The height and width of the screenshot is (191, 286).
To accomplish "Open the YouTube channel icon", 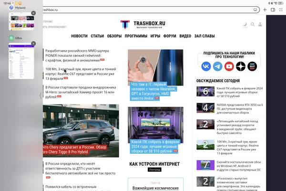I will tap(229, 66).
